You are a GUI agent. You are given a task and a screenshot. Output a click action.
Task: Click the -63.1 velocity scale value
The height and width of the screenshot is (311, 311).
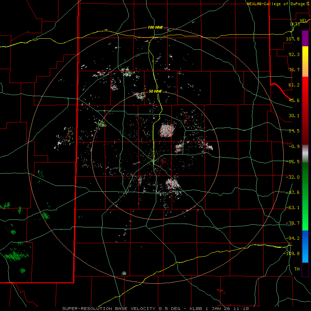293,208
